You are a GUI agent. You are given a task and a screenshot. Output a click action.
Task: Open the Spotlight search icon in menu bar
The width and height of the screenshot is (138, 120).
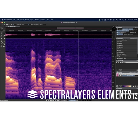point(123,20)
